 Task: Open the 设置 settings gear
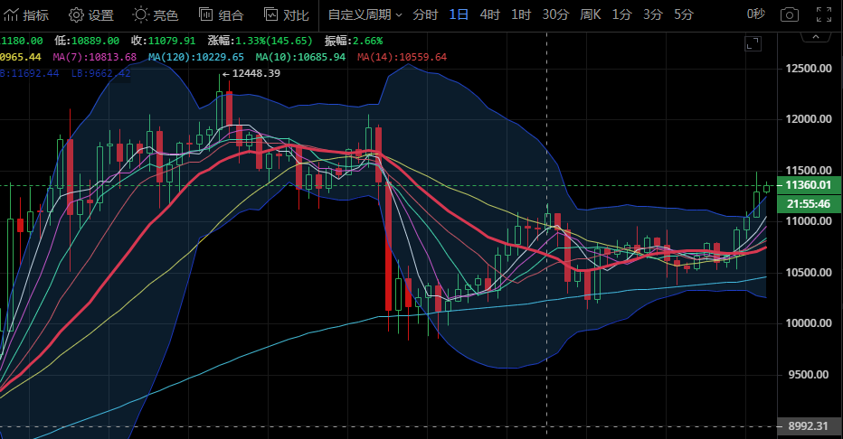(x=91, y=14)
